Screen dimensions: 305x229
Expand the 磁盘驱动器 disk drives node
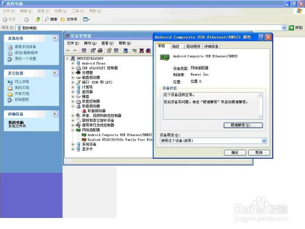73,78
